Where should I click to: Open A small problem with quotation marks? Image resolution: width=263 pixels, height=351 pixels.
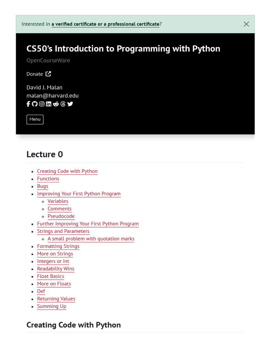click(91, 239)
